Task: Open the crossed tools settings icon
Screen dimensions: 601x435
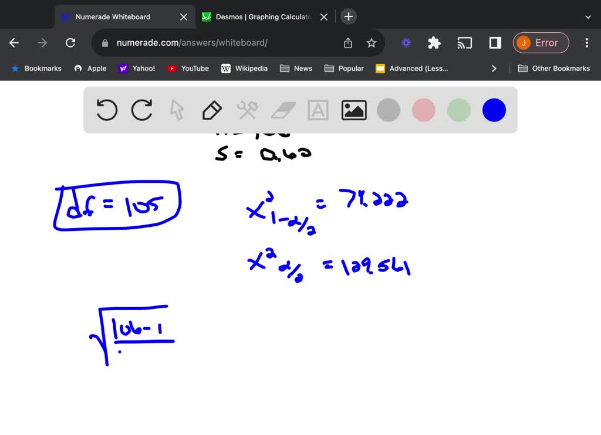Action: pos(247,110)
